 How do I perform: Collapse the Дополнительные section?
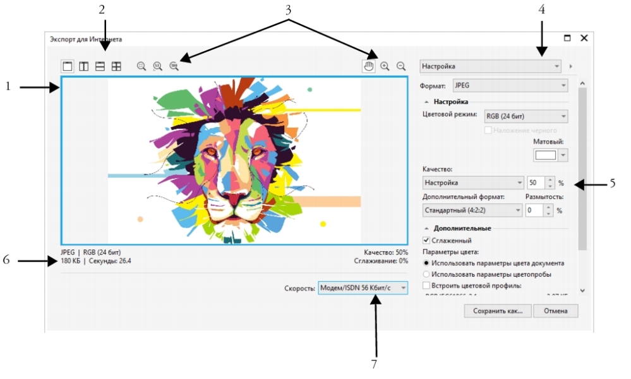click(x=426, y=228)
